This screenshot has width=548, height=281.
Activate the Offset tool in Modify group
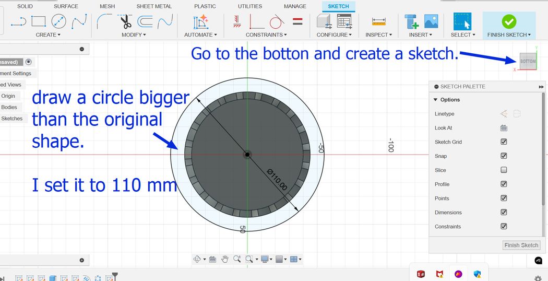145,22
